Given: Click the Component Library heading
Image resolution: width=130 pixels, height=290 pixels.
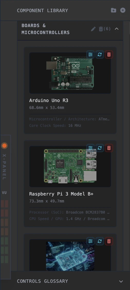Looking at the screenshot, I should 42,11.
